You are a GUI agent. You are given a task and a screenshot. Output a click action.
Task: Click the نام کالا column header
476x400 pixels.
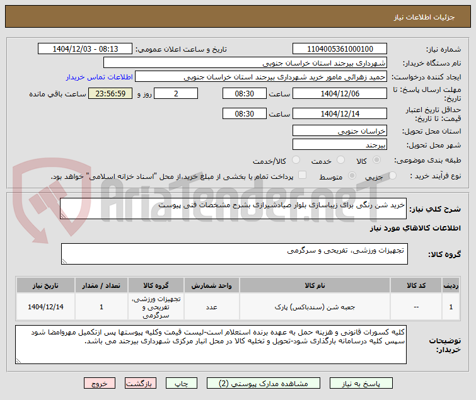point(315,285)
